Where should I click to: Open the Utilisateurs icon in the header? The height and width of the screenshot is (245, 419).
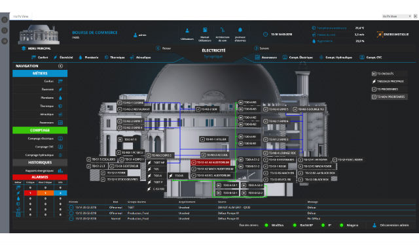click(x=187, y=31)
